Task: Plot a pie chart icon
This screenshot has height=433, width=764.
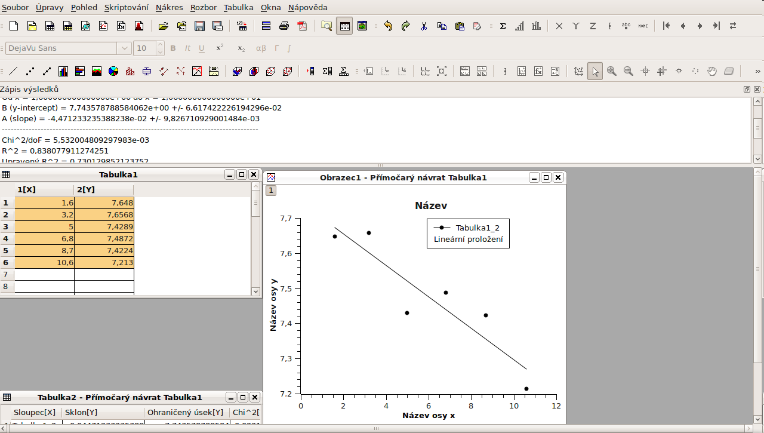Action: [113, 71]
